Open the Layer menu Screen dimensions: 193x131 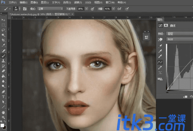tap(45, 3)
